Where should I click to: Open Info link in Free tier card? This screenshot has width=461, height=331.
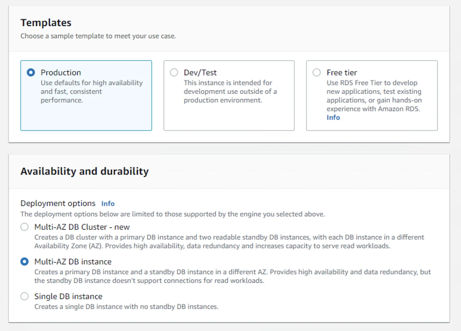[x=333, y=118]
